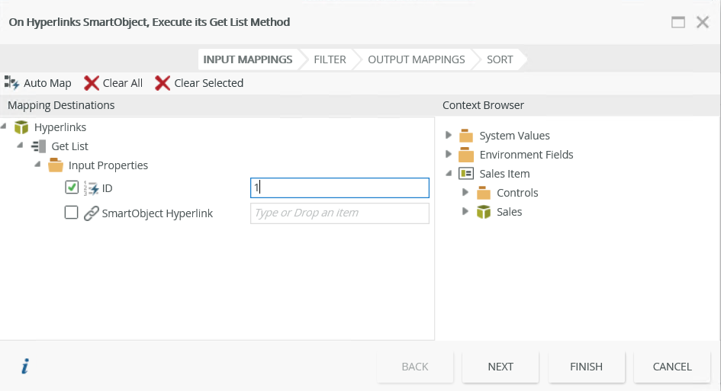The height and width of the screenshot is (391, 721).
Task: Click the System Values folder icon
Action: pyautogui.click(x=466, y=136)
